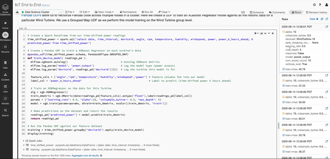Open the cell options chevron dropdown

(265, 33)
